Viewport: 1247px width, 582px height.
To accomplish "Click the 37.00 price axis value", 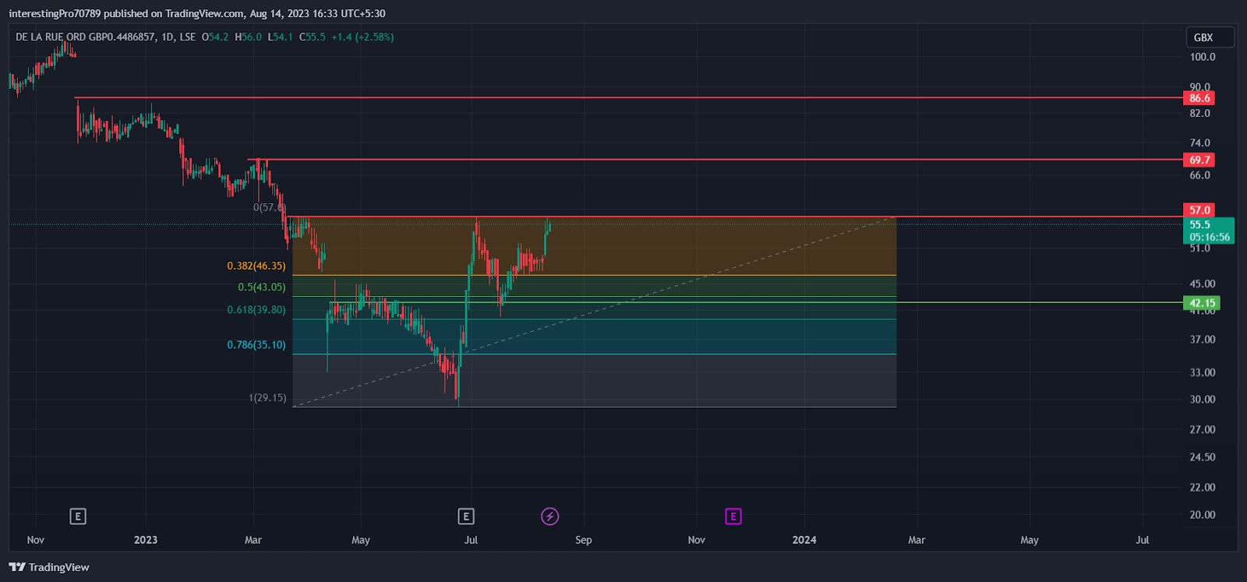I will pos(1202,340).
